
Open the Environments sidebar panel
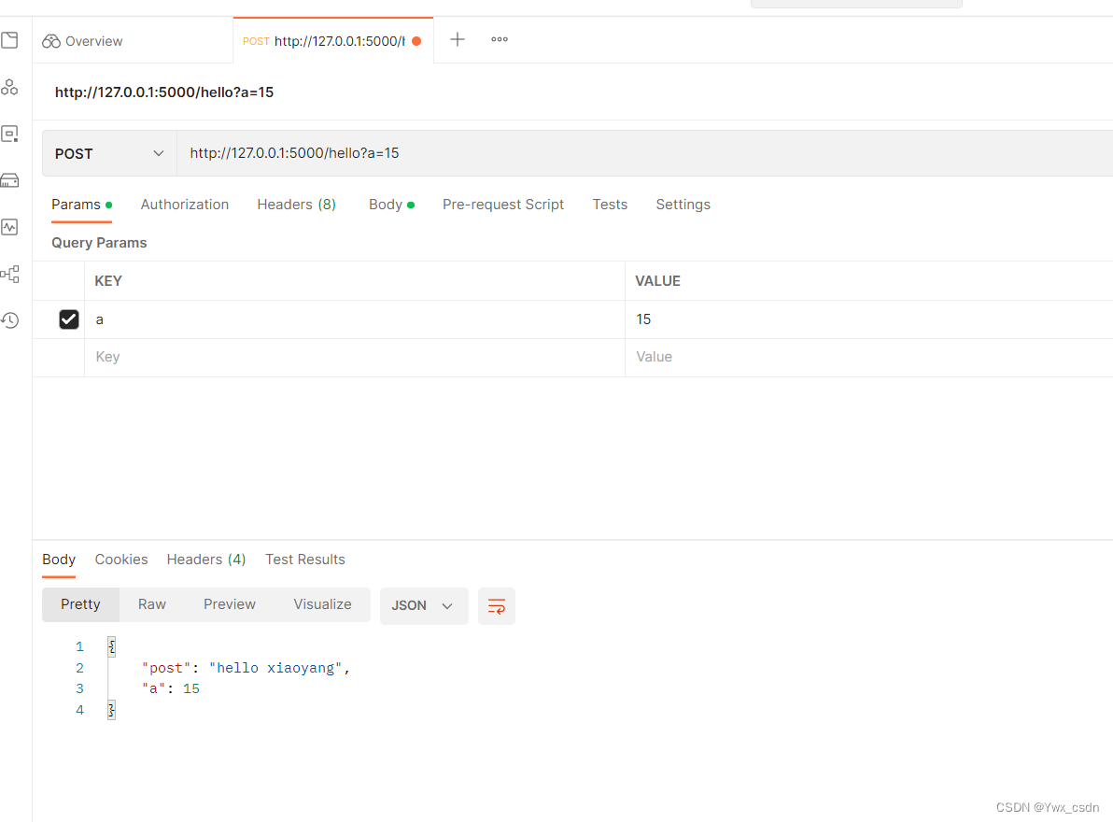(x=10, y=134)
